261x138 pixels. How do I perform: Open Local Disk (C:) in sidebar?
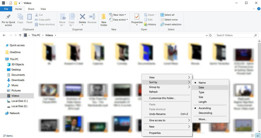[x=17, y=101]
